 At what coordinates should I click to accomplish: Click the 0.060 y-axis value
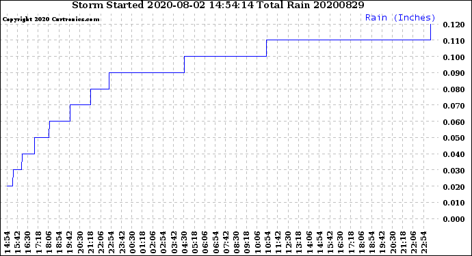(x=454, y=122)
